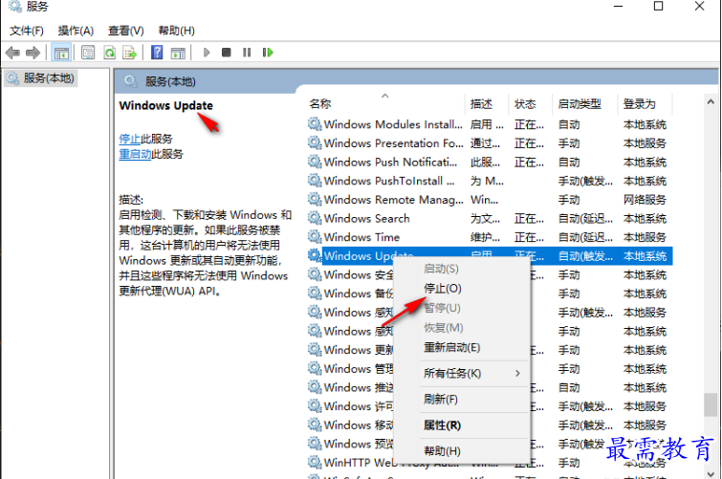Select the Windows Search service row
Screen dimensions: 722x479
[x=490, y=218]
